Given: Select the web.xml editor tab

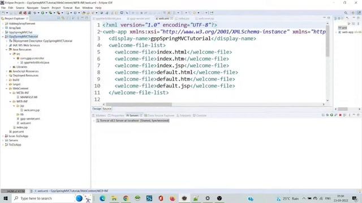Looking at the screenshot, I should point(164,19).
